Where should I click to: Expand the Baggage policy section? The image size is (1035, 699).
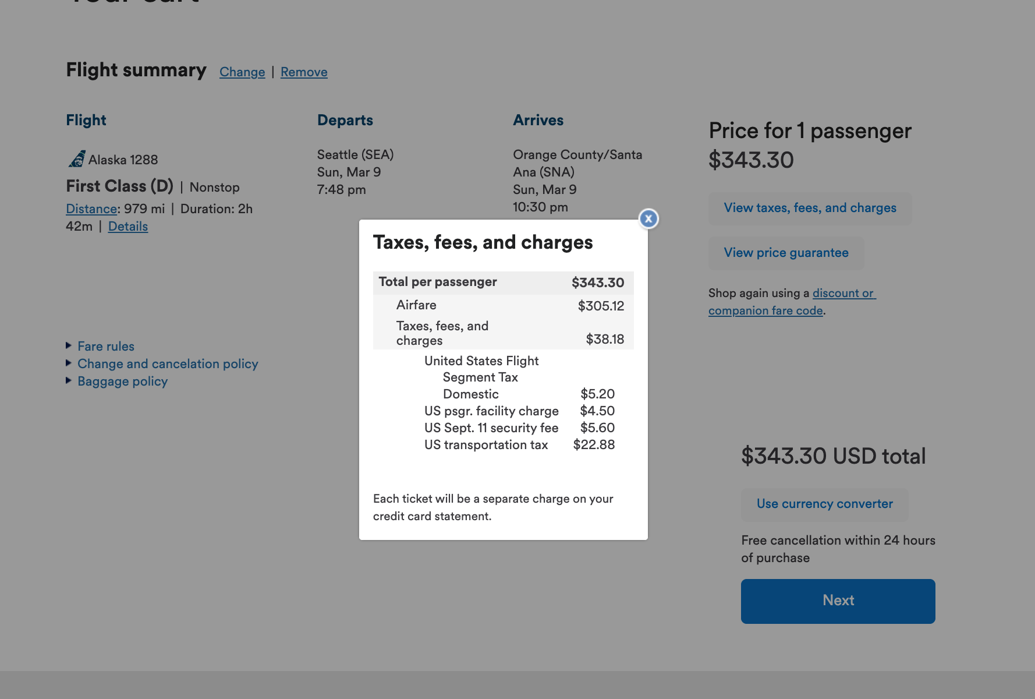tap(122, 382)
